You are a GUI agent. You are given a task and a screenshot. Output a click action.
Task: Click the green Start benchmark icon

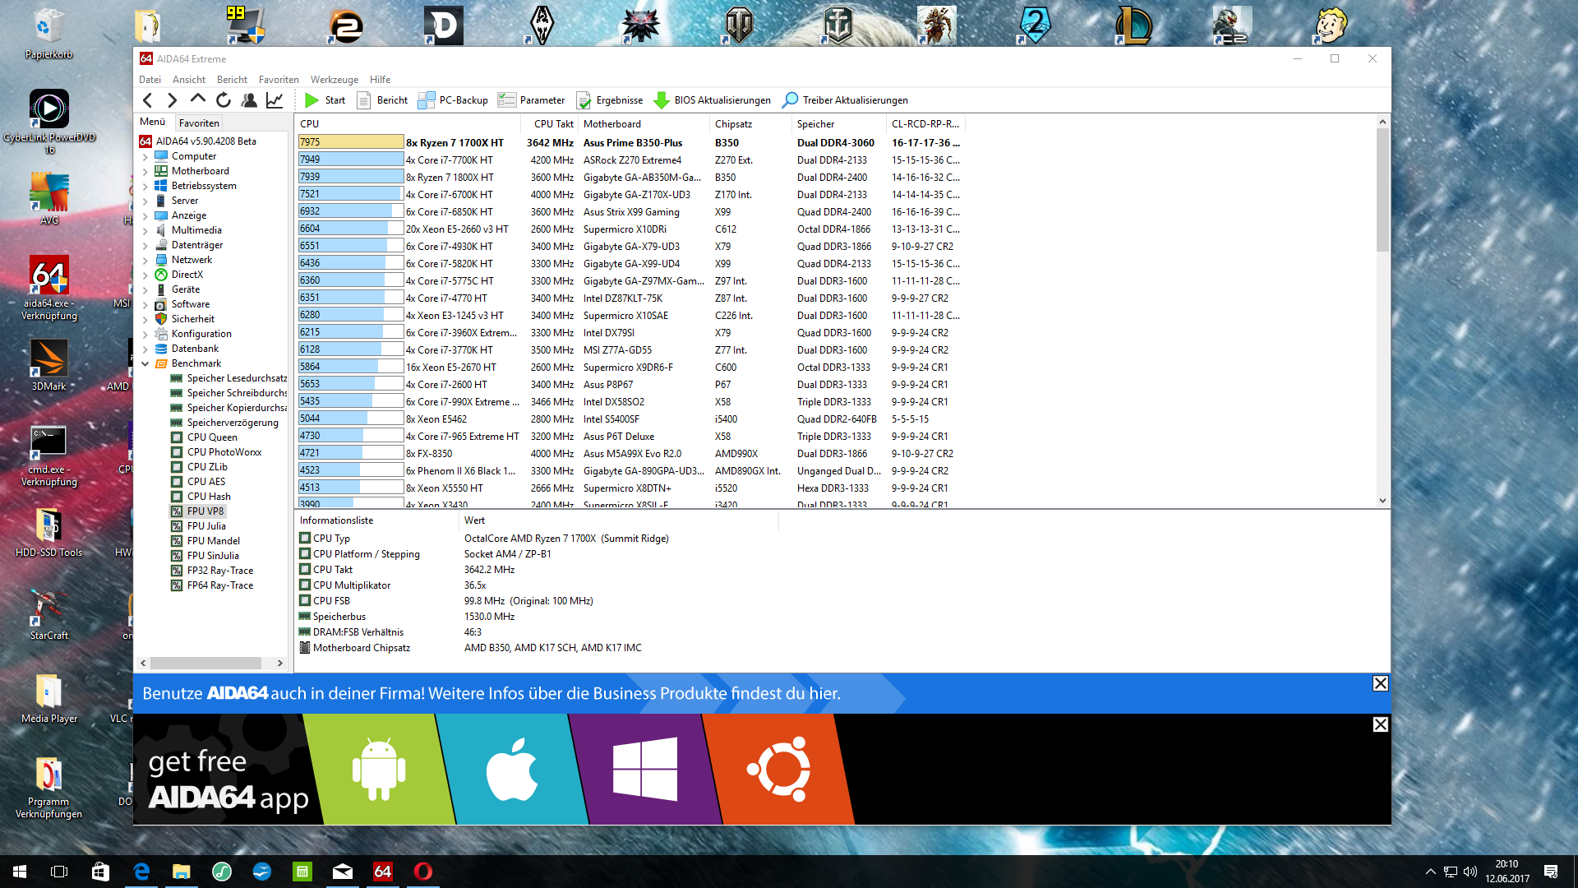click(312, 100)
